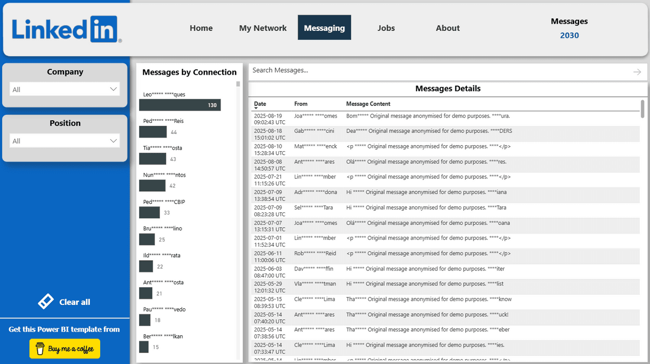Click the Messages by Connection title
This screenshot has height=364, width=650.
(x=190, y=72)
